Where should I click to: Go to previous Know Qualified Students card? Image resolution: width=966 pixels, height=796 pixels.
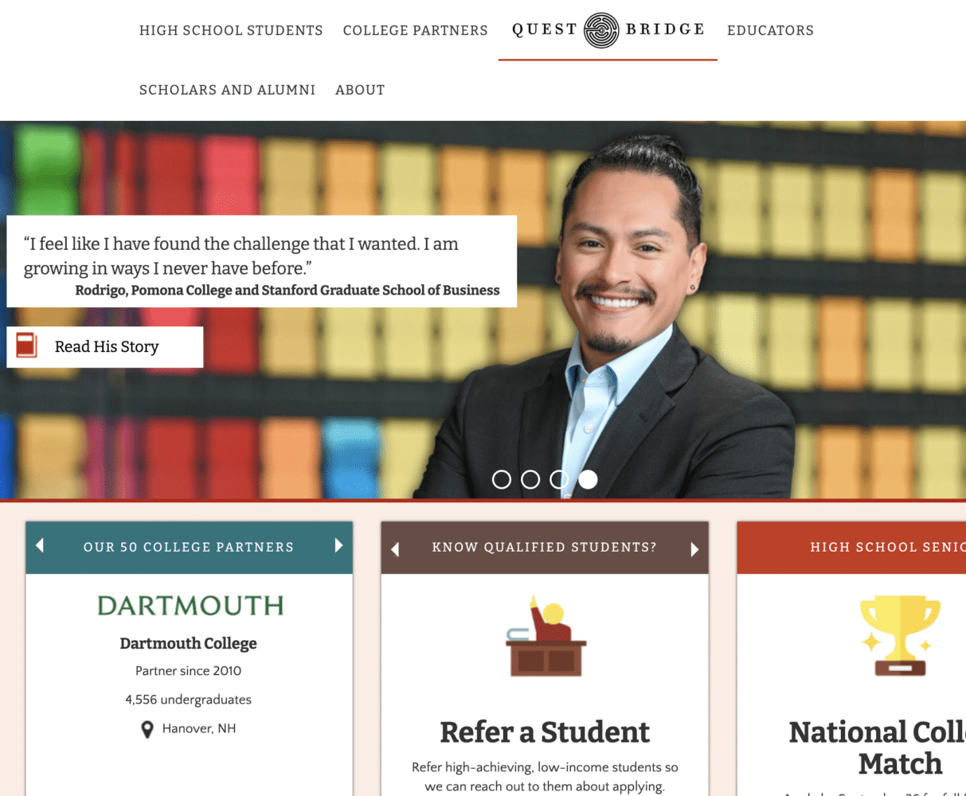coord(395,549)
